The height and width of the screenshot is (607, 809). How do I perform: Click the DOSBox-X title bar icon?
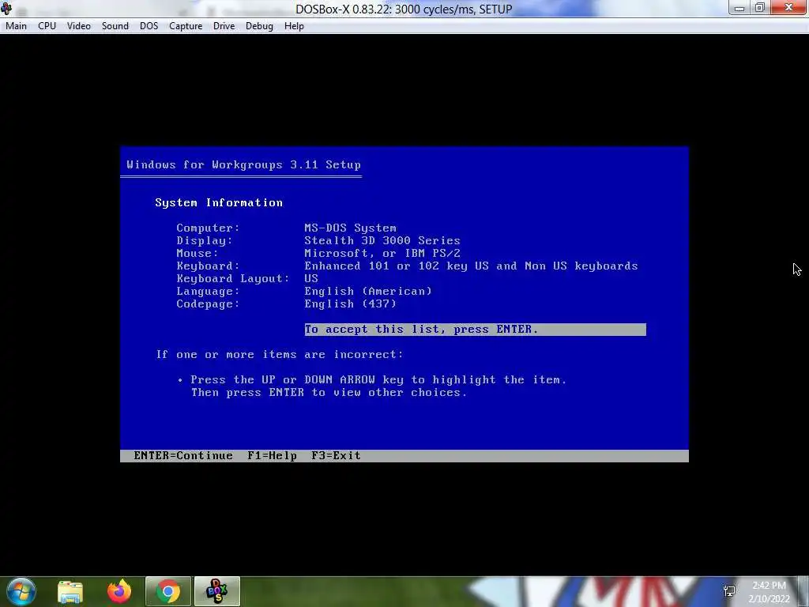pyautogui.click(x=6, y=8)
